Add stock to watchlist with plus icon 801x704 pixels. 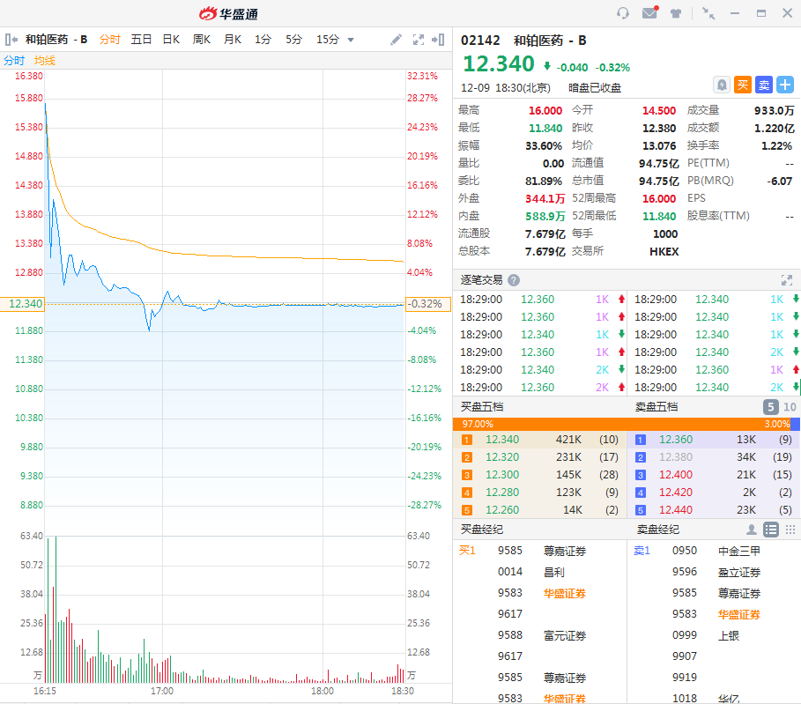(785, 85)
